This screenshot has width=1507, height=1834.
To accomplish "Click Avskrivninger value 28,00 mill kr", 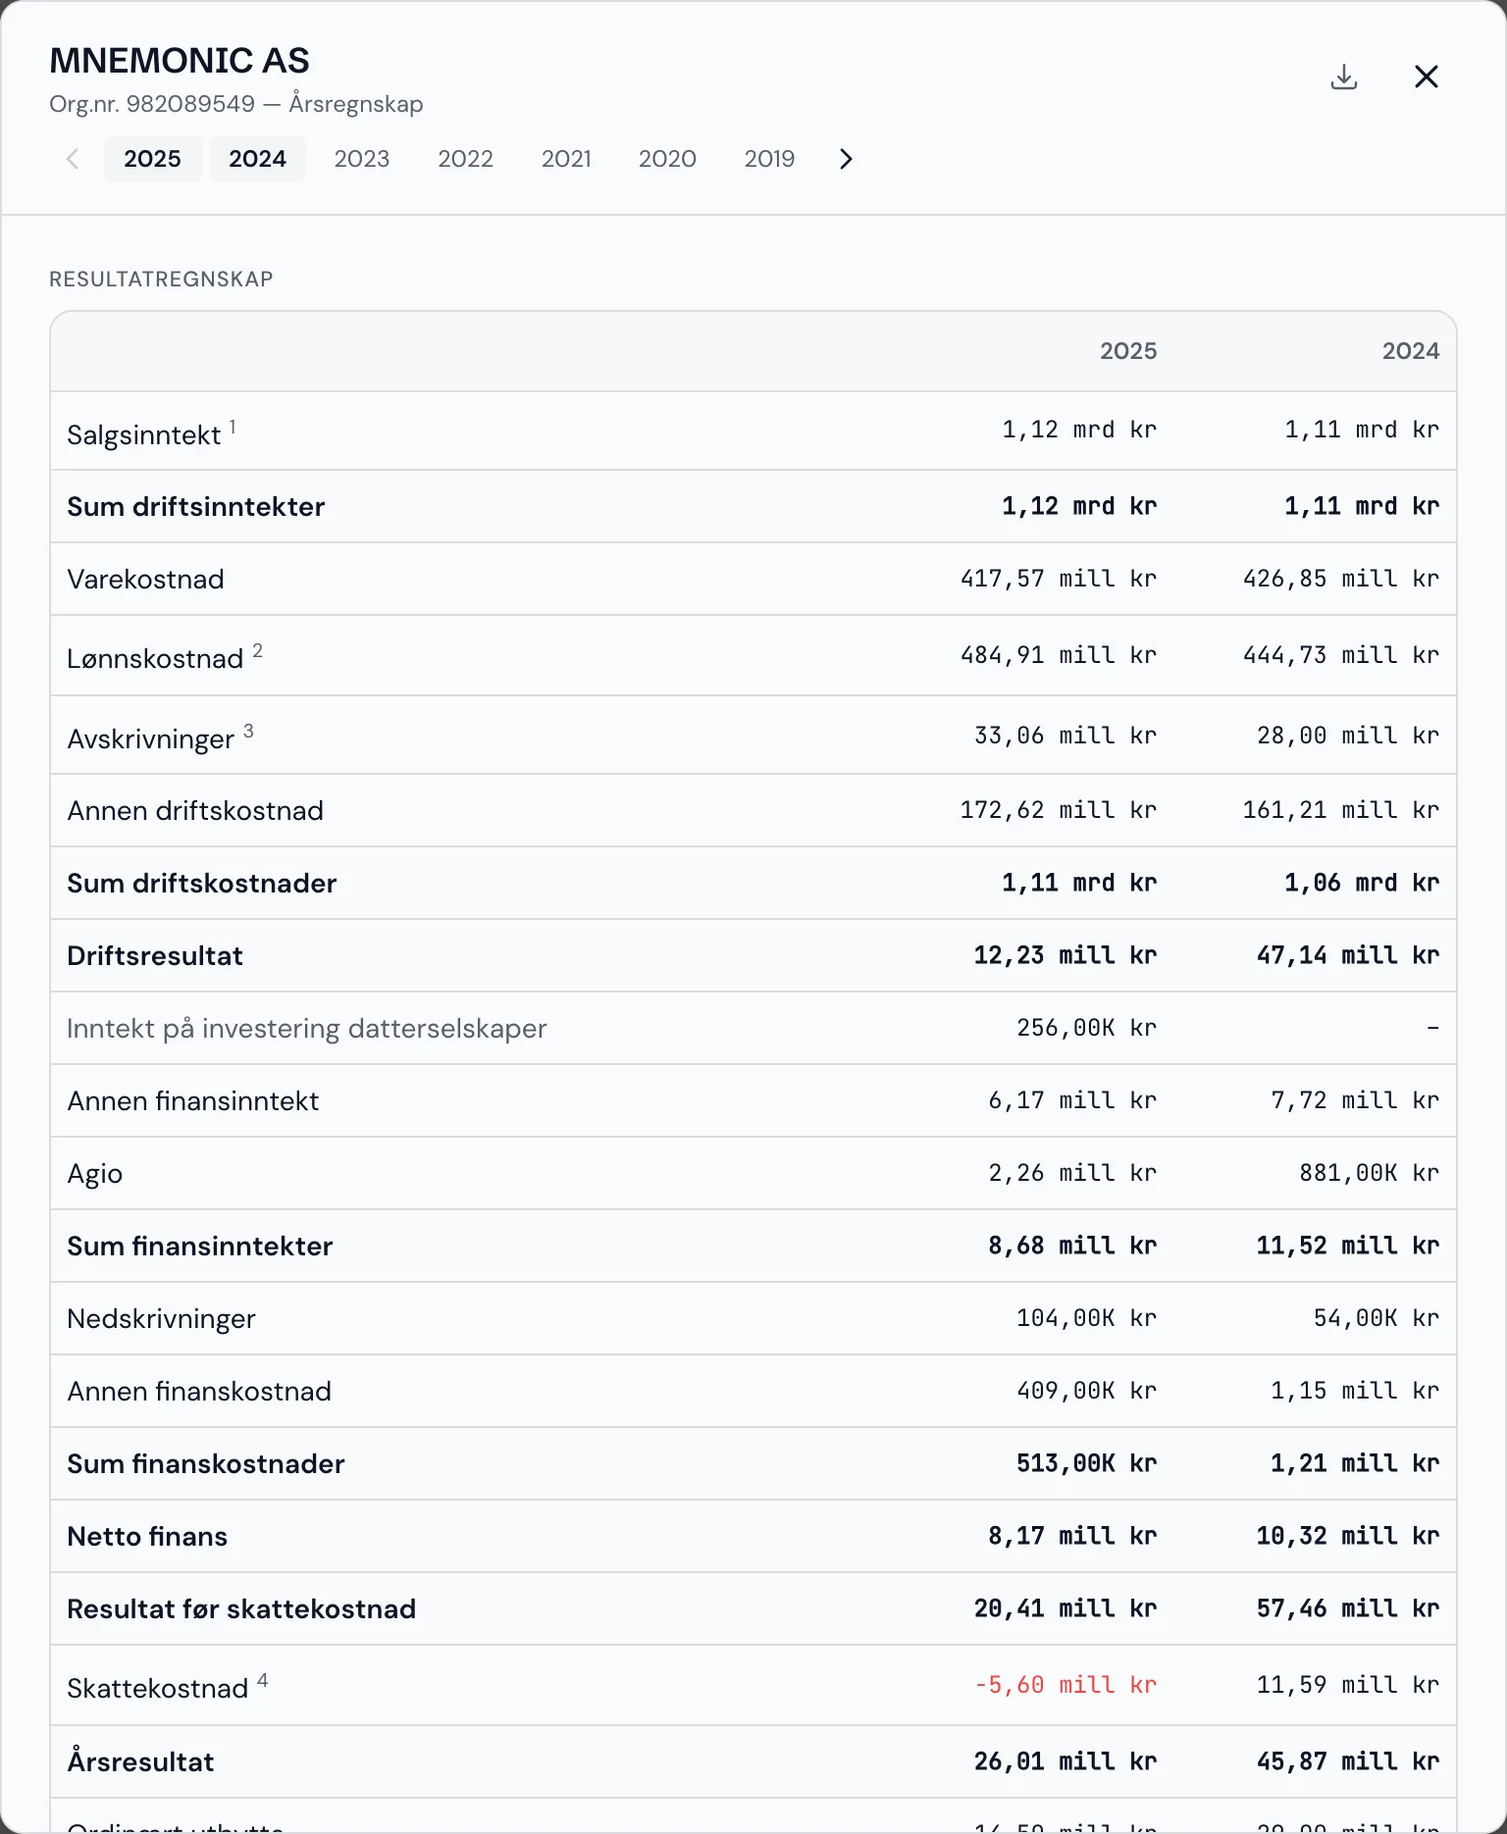I will 1348,736.
